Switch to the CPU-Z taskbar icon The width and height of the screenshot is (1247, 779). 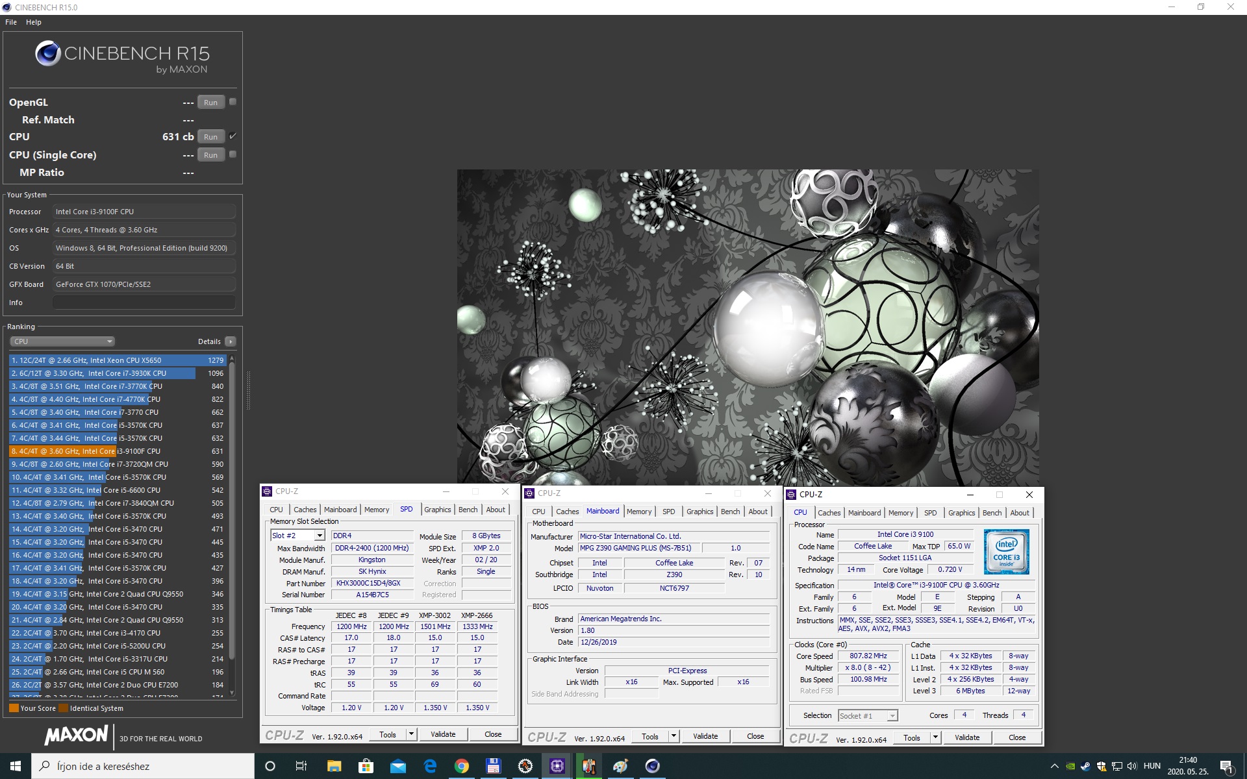(x=557, y=766)
